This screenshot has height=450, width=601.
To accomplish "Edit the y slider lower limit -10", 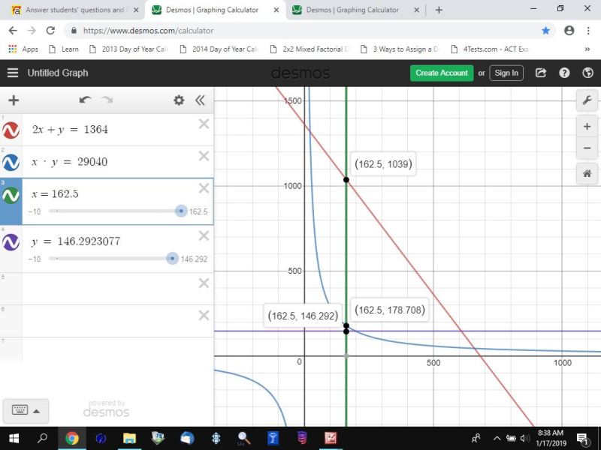I will click(35, 259).
